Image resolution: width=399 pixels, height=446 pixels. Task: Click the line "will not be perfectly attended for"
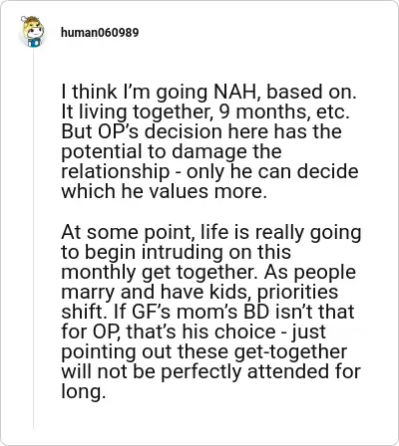click(211, 371)
